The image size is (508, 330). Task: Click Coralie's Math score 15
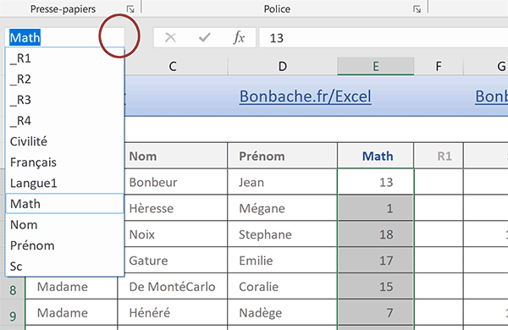[x=375, y=287]
